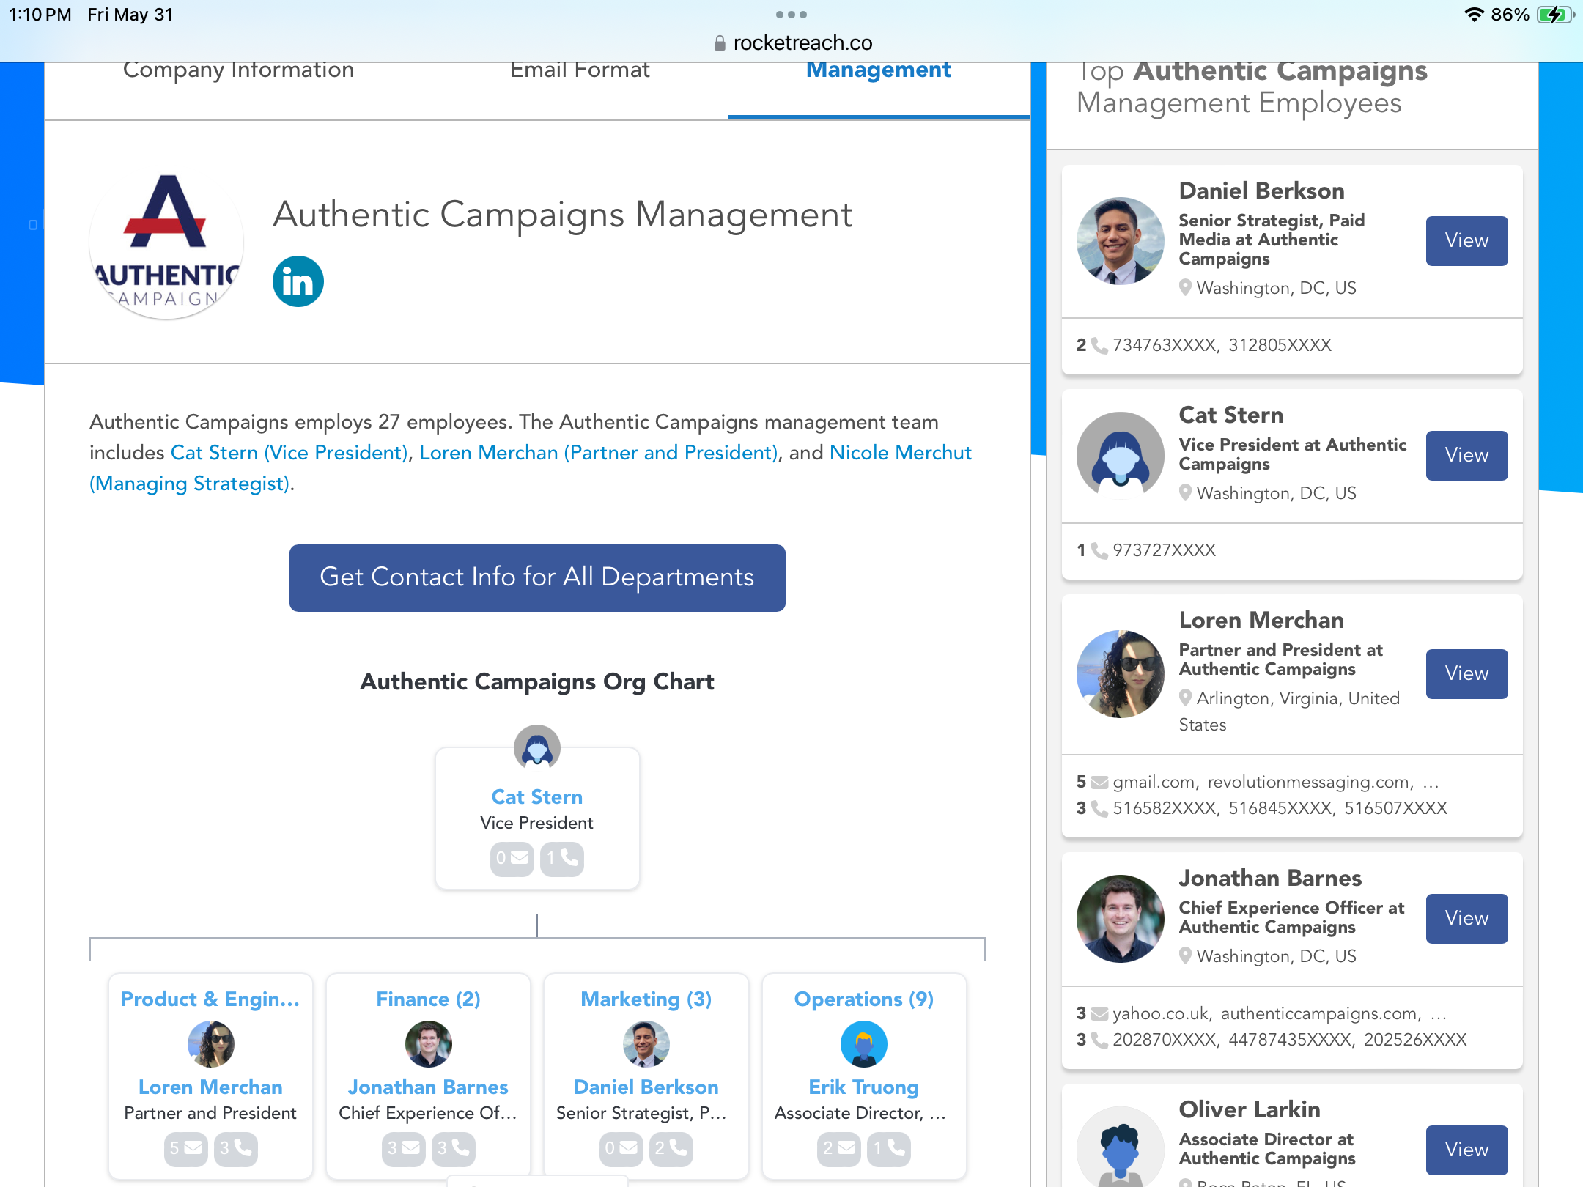The height and width of the screenshot is (1187, 1583).
Task: Click Erik Truong's avatar in Operations card
Action: pyautogui.click(x=864, y=1043)
